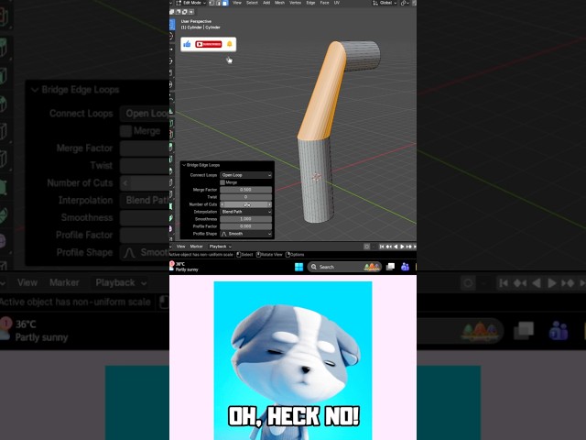586x440 pixels.
Task: Click the '(1) Cylinder | Cylinder' label
Action: (x=201, y=27)
